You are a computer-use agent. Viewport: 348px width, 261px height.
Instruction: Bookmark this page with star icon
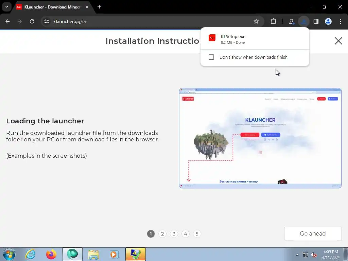coord(256,21)
